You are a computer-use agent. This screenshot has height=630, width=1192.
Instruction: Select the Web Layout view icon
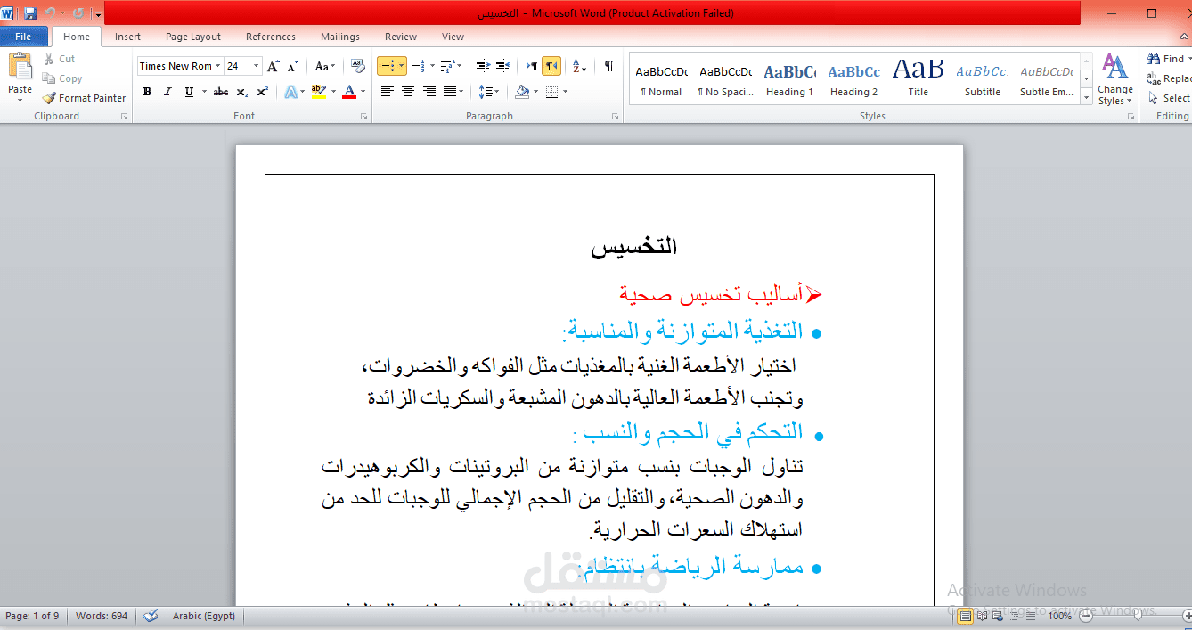click(998, 616)
